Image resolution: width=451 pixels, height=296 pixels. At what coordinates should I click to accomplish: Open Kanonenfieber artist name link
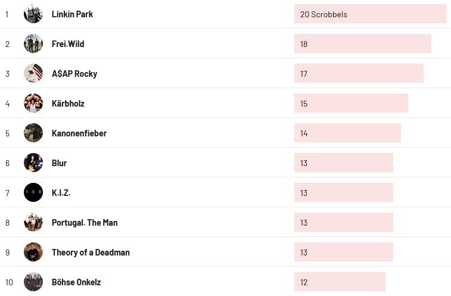[79, 133]
